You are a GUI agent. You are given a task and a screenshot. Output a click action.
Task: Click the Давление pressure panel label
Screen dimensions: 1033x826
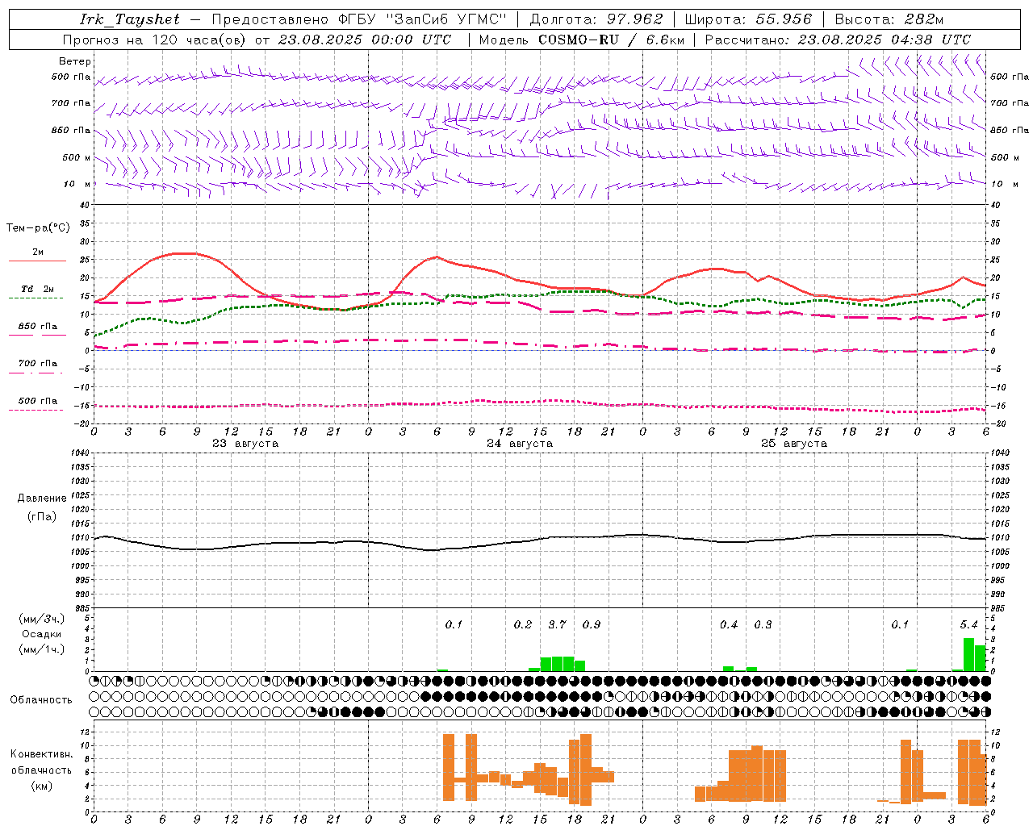coord(41,499)
